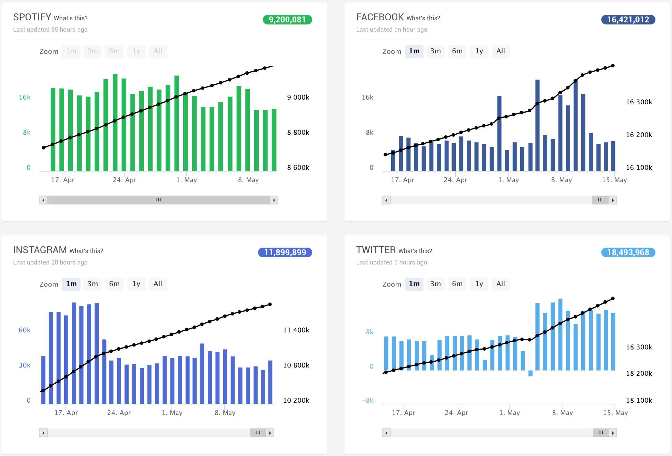
Task: Click the Spotify 9,200,081 total badge
Action: point(287,20)
